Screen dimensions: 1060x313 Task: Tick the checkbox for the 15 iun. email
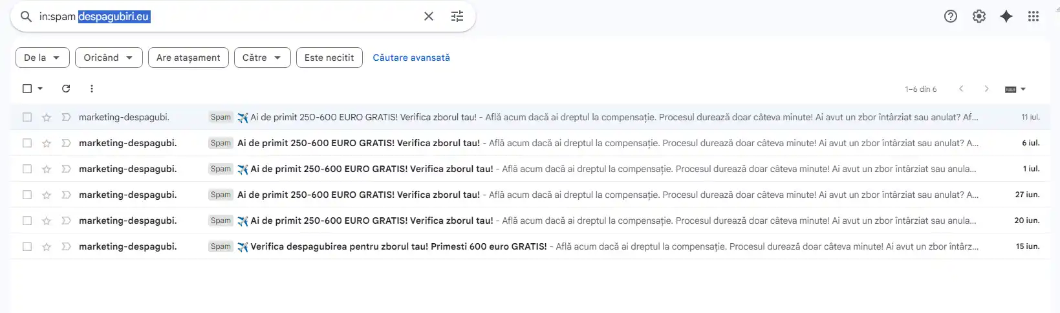27,246
